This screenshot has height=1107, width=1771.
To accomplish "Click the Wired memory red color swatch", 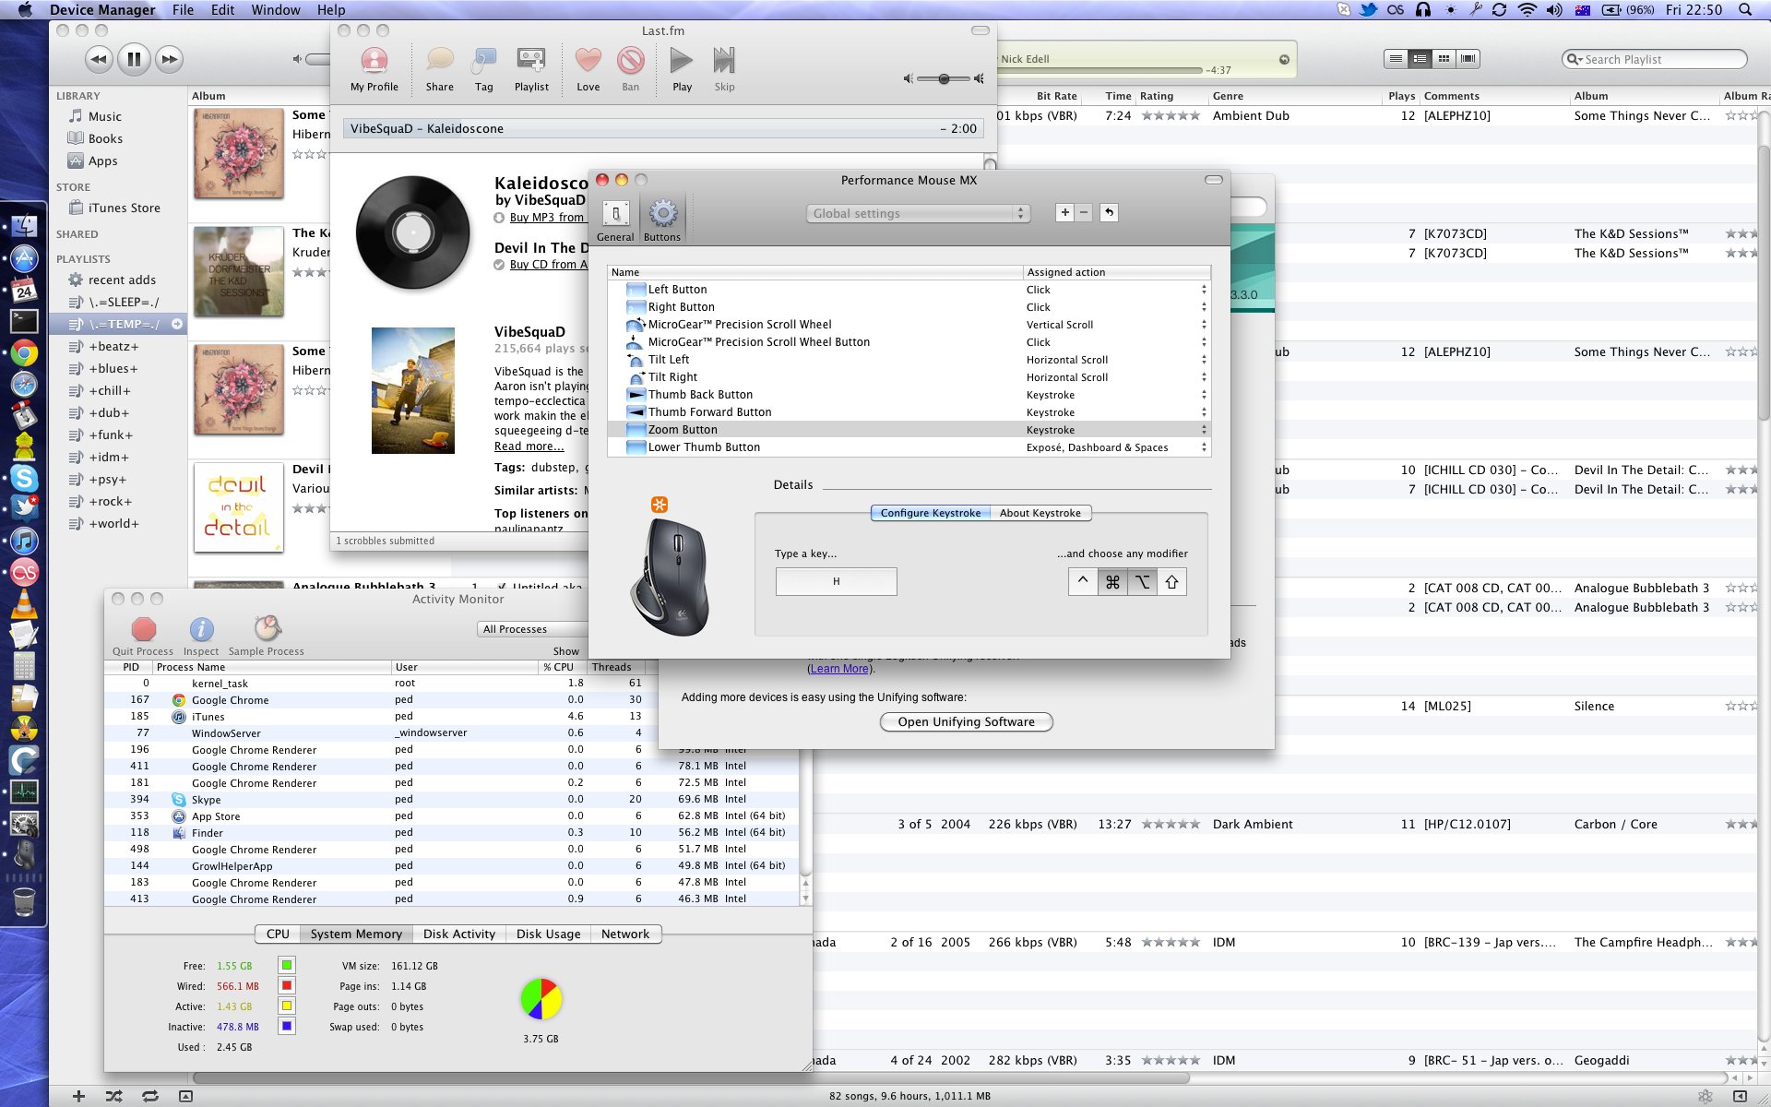I will pyautogui.click(x=287, y=985).
